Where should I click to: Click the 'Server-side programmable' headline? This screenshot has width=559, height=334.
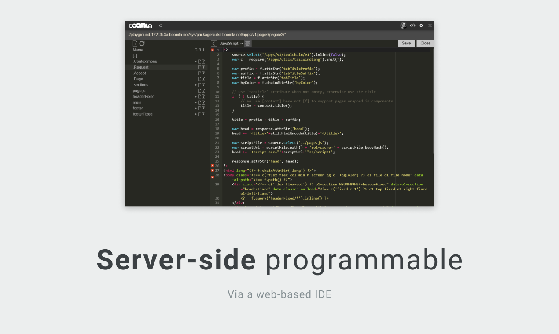tap(279, 260)
